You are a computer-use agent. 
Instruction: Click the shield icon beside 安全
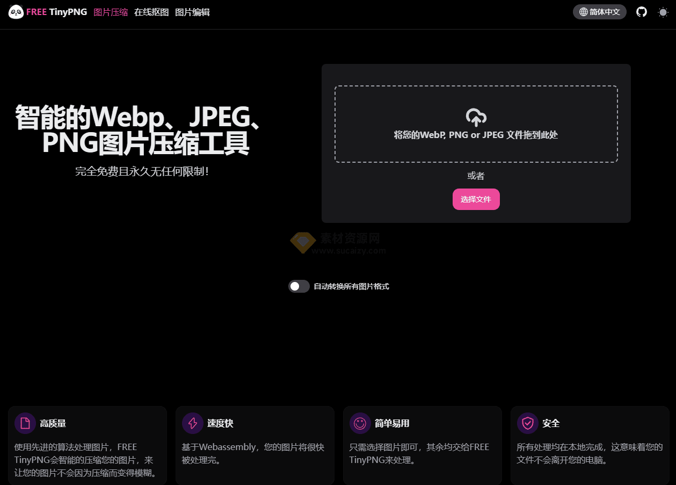click(x=528, y=423)
